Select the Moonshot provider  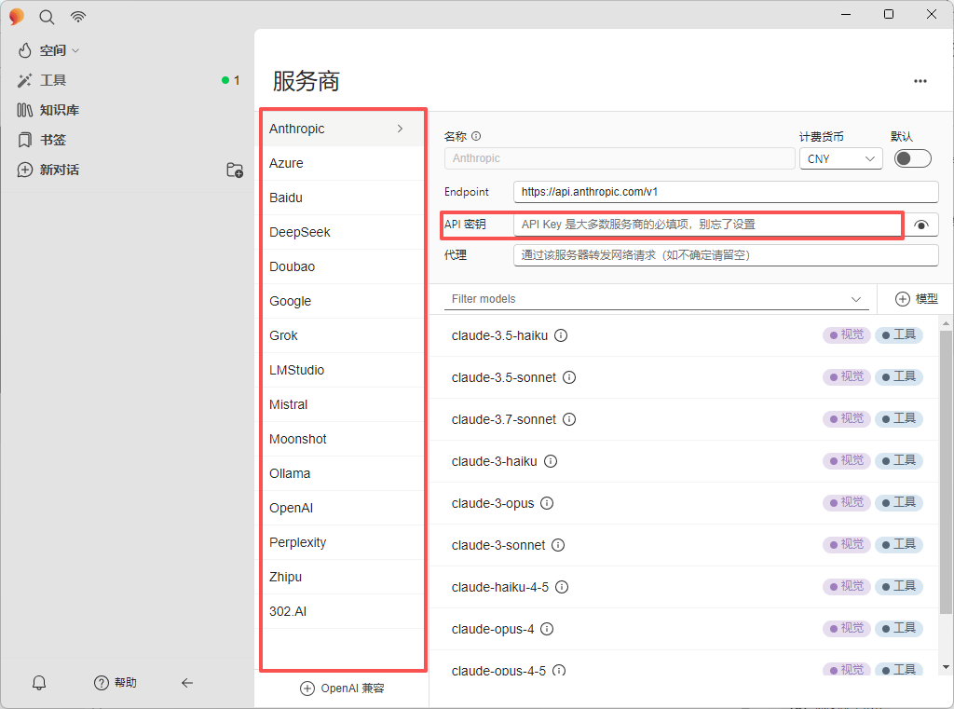click(343, 439)
